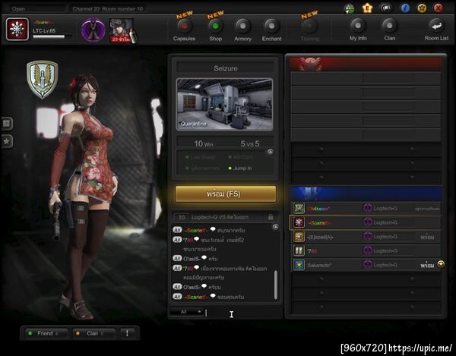Image resolution: width=456 pixels, height=356 pixels.
Task: Click the yellow emoticon next to Sakamoto
Action: click(441, 264)
